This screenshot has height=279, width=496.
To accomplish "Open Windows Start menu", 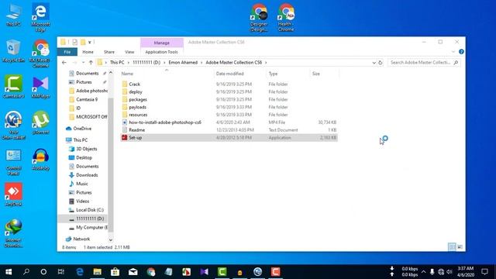I will click(x=9, y=272).
